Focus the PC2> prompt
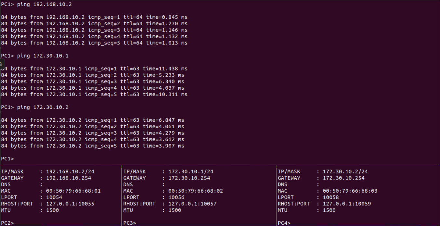The image size is (440, 226). click(7, 223)
